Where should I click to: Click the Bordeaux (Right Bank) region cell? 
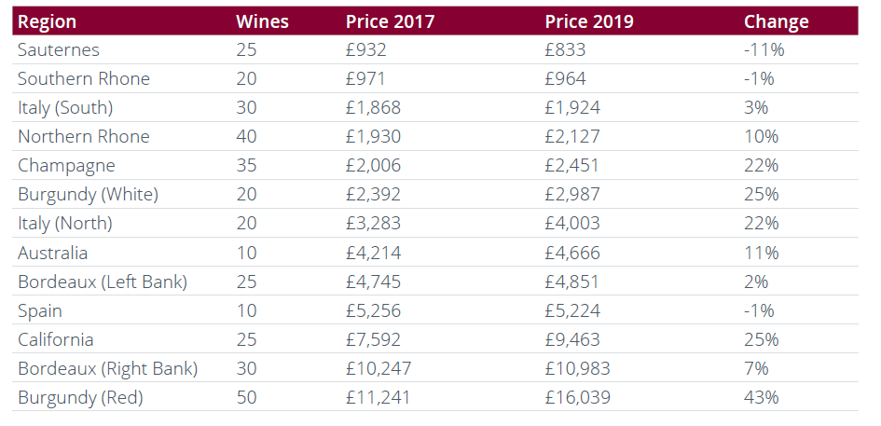(x=108, y=369)
